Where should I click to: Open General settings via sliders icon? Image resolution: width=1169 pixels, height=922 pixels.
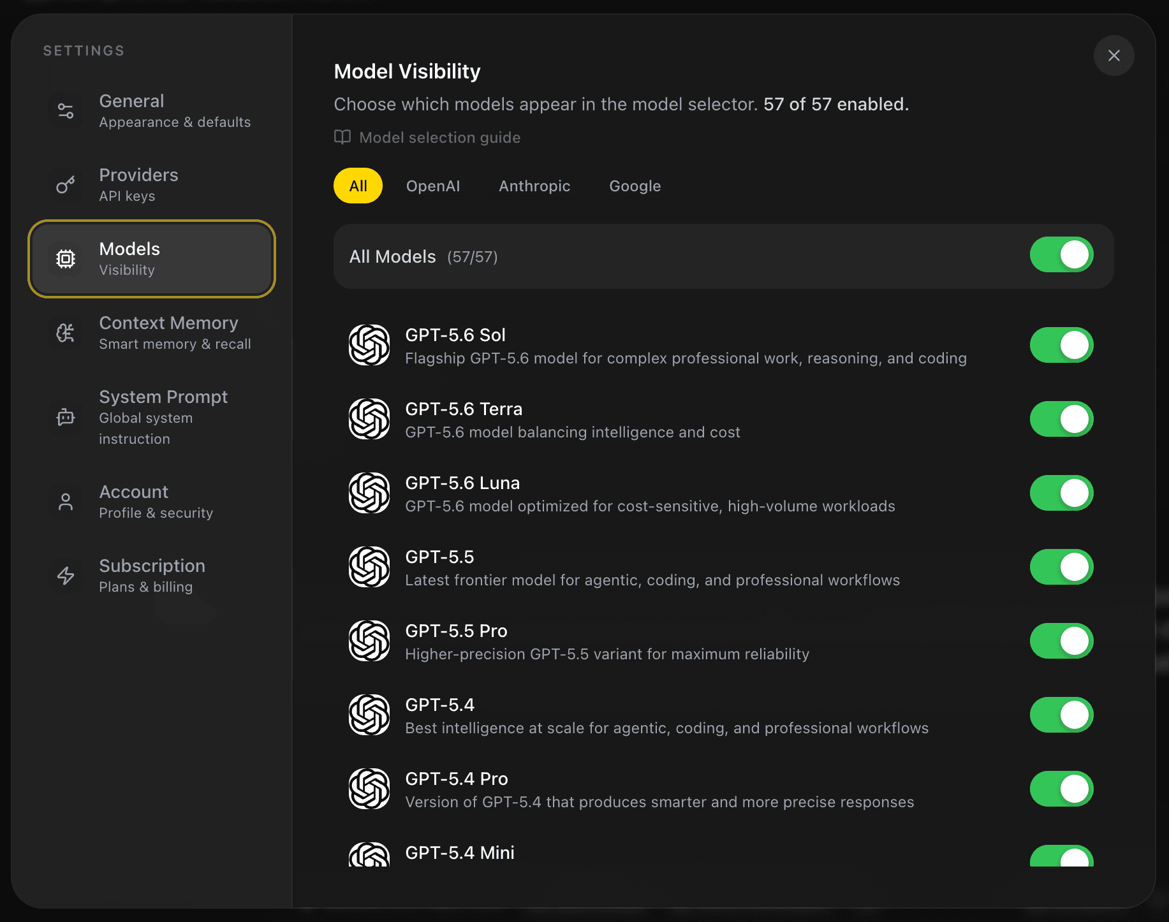point(66,111)
